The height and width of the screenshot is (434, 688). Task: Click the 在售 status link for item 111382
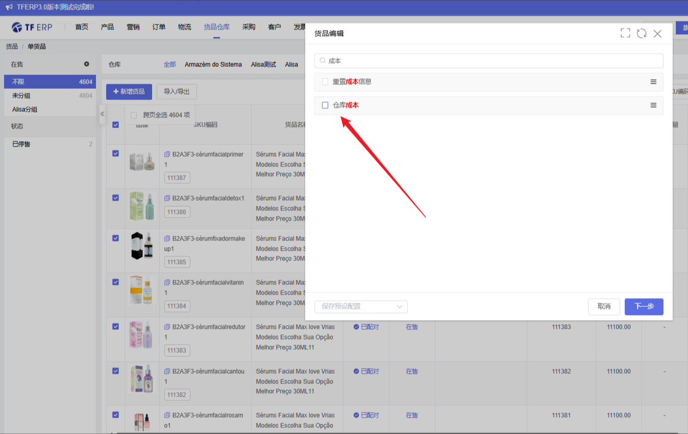pos(412,371)
